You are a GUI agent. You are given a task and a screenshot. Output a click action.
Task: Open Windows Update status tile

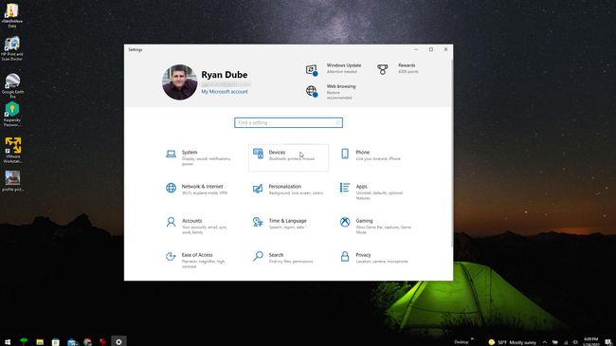[334, 69]
